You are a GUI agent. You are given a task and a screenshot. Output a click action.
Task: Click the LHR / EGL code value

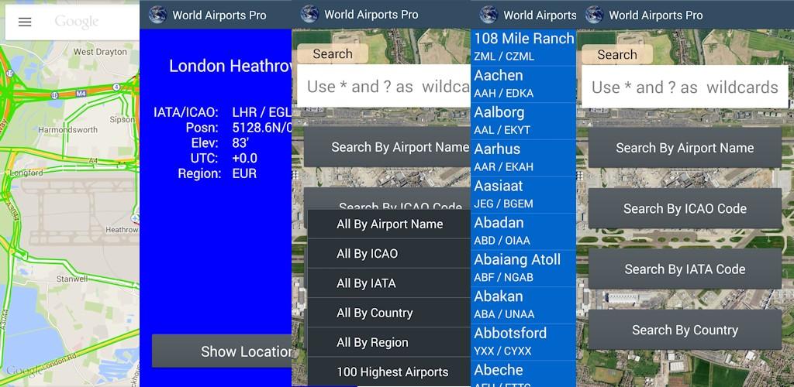[262, 112]
